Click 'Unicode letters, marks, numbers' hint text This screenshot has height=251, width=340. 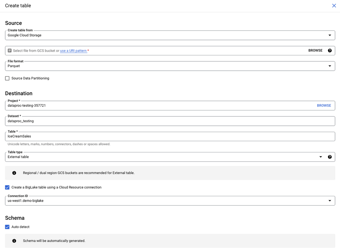point(59,144)
